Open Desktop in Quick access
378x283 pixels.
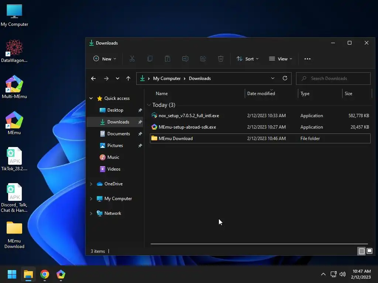click(x=115, y=110)
